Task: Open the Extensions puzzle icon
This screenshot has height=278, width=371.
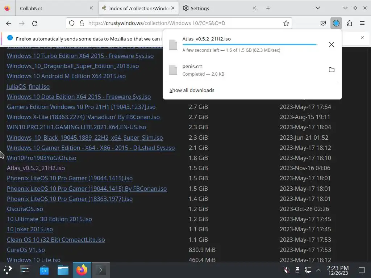Action: (x=349, y=23)
